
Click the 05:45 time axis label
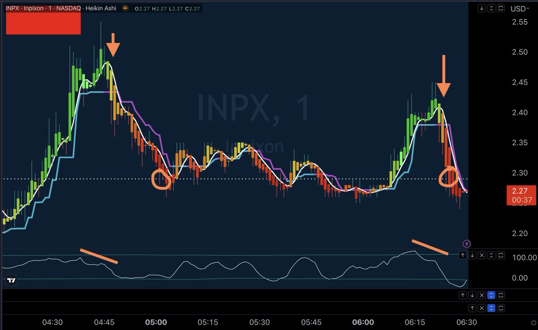point(311,322)
